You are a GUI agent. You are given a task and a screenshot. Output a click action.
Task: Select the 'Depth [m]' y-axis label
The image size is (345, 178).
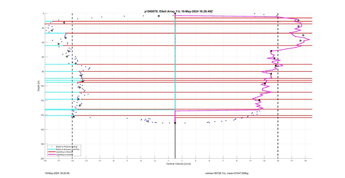tap(38, 86)
